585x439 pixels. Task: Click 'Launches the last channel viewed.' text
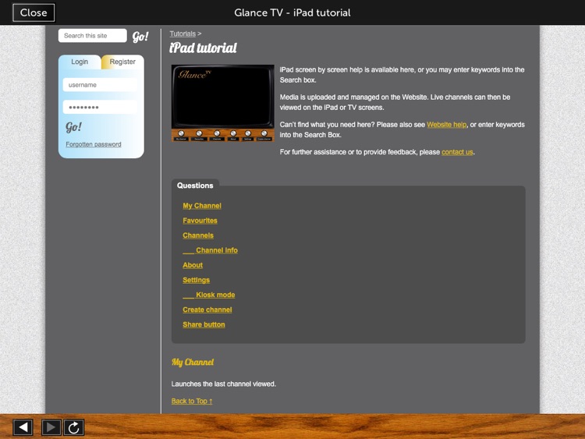click(x=224, y=384)
